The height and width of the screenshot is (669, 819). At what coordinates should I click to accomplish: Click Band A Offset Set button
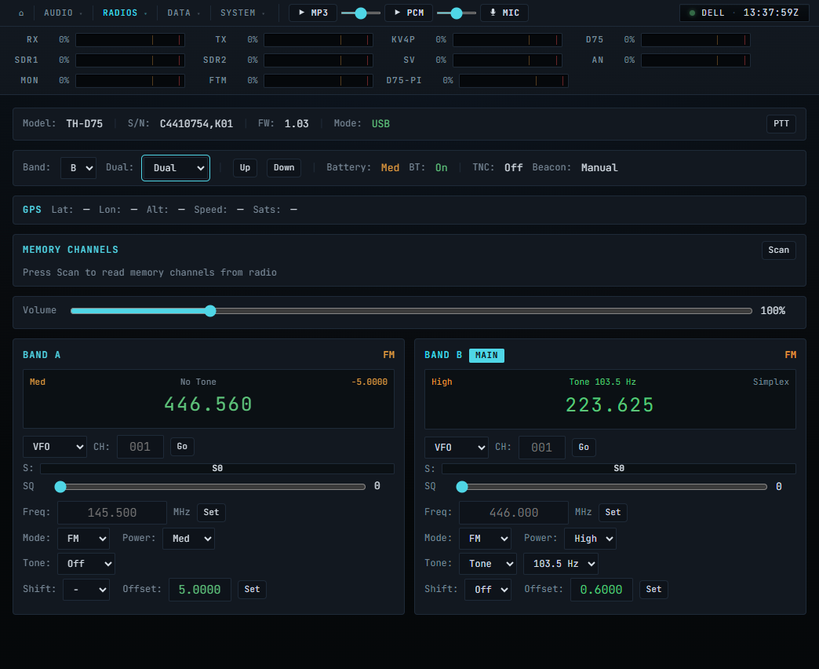252,589
